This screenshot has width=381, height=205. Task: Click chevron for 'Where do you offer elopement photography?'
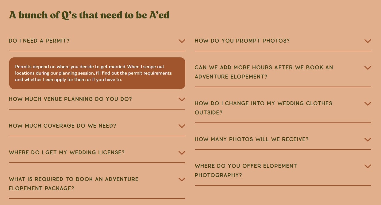(368, 166)
